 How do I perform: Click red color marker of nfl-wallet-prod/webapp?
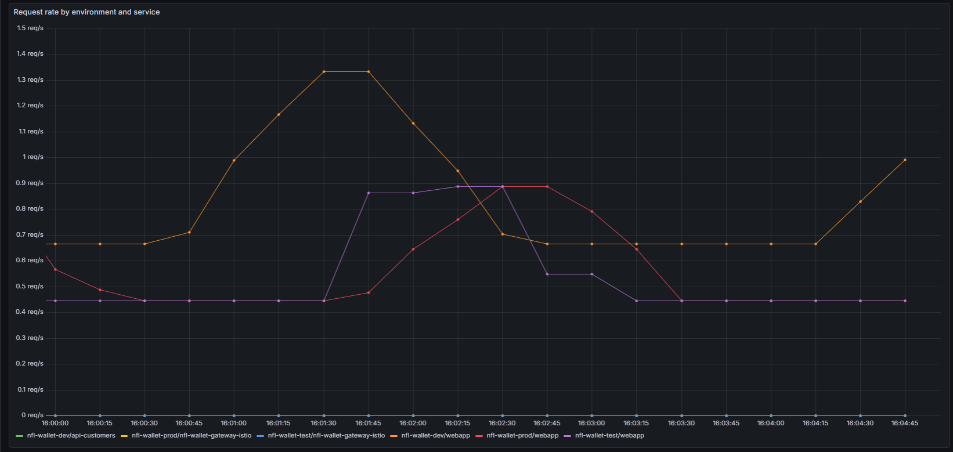(479, 436)
